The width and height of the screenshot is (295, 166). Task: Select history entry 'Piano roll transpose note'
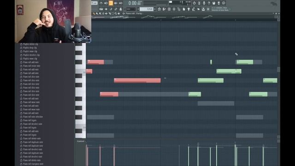click(x=33, y=164)
